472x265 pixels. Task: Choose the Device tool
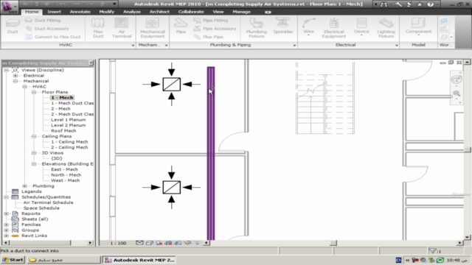(x=361, y=27)
